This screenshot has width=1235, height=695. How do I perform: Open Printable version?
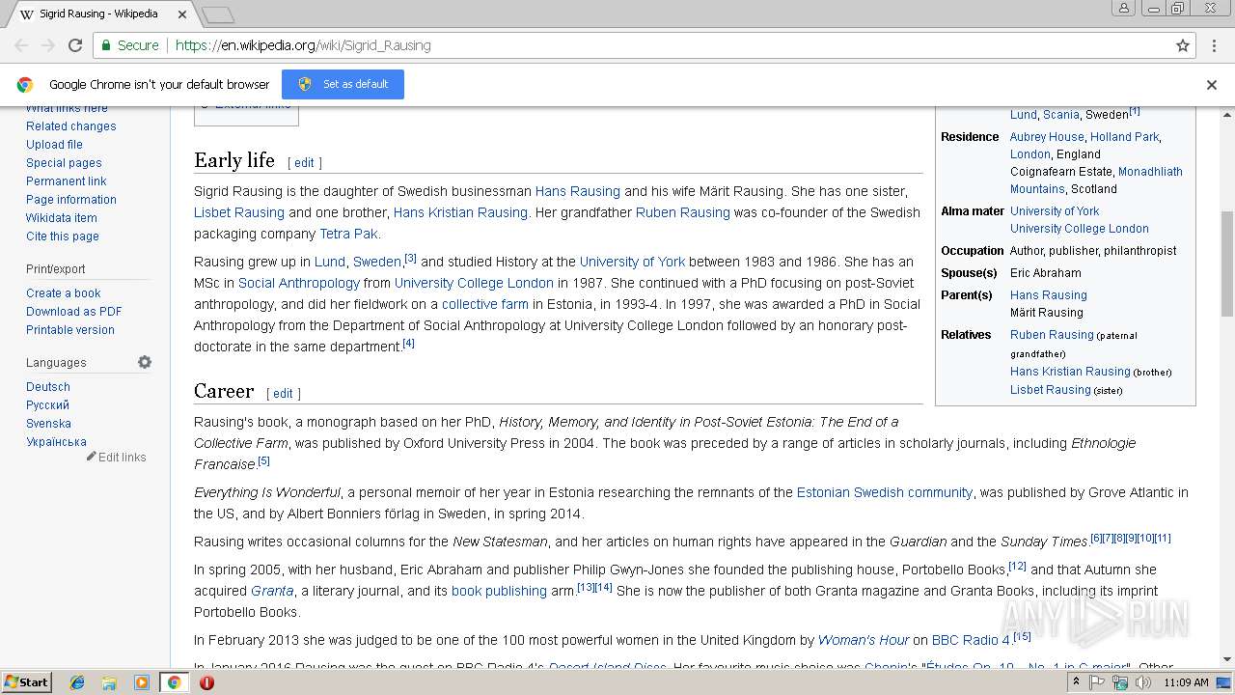point(70,330)
